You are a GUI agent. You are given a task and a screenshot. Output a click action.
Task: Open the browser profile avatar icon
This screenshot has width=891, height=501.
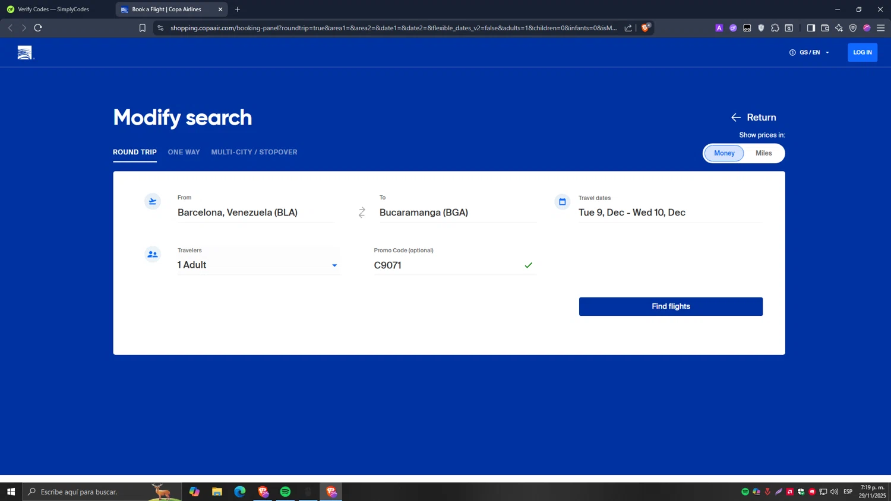coord(867,28)
